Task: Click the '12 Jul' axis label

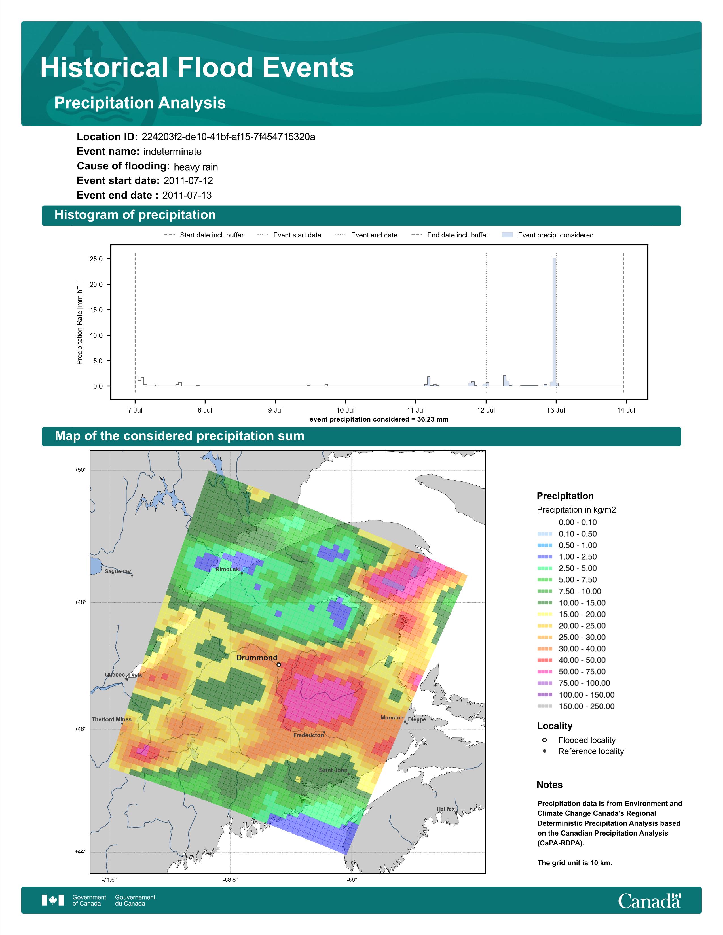Action: click(486, 410)
